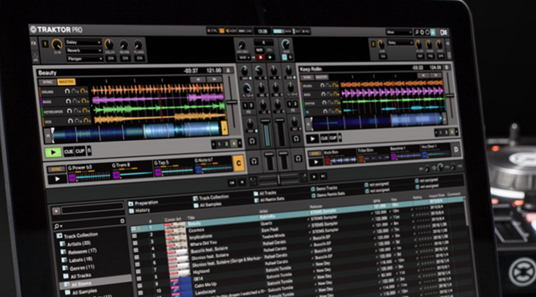536x297 pixels.
Task: Toggle the MASTER button on Deck A
Action: click(66, 82)
